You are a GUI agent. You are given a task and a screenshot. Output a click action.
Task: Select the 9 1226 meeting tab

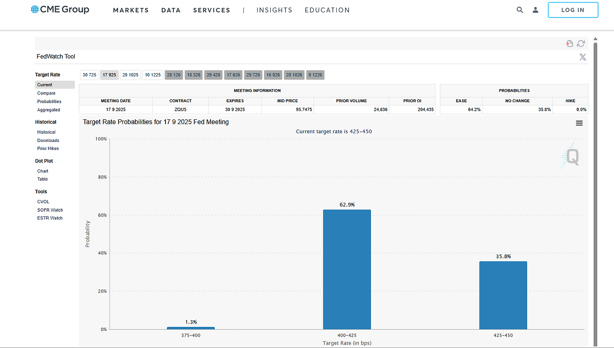(315, 75)
